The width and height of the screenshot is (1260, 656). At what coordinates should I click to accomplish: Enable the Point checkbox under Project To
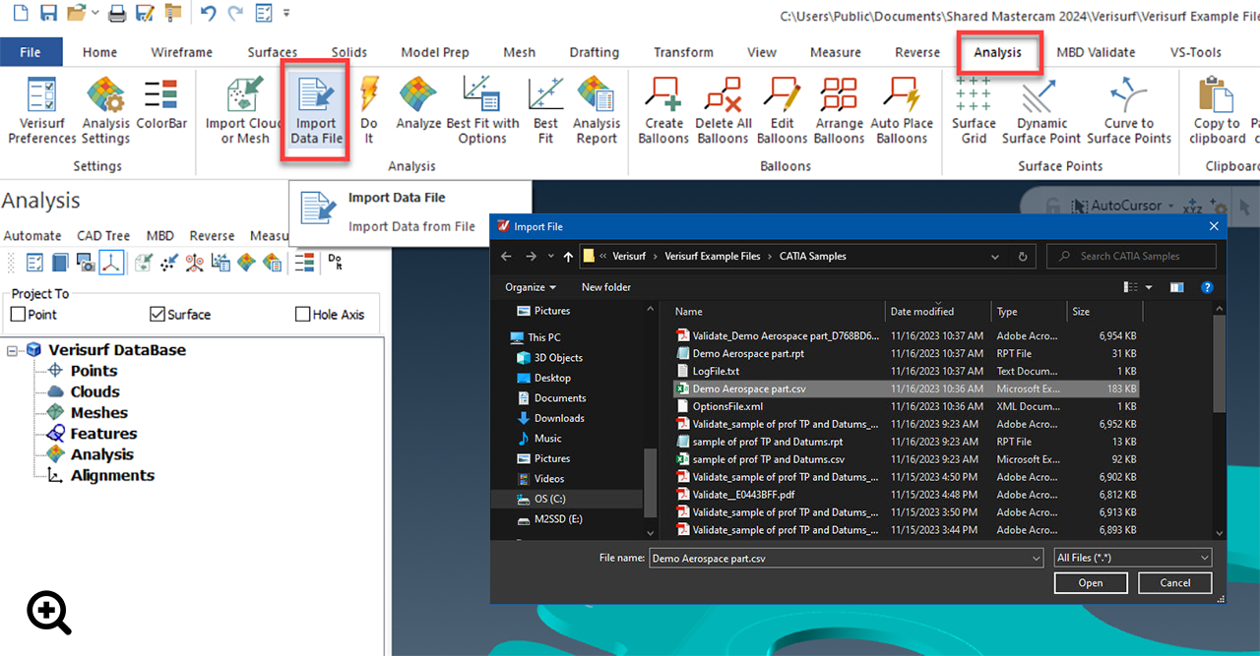tap(18, 315)
